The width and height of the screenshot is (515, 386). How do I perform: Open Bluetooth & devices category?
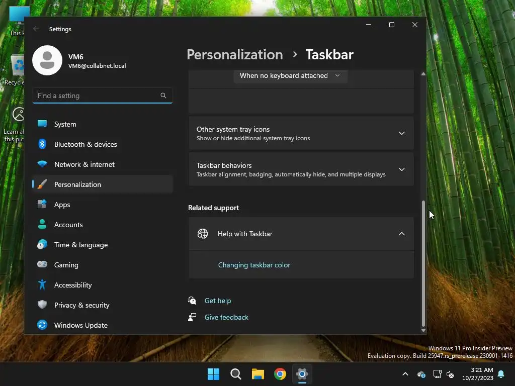pyautogui.click(x=103, y=144)
